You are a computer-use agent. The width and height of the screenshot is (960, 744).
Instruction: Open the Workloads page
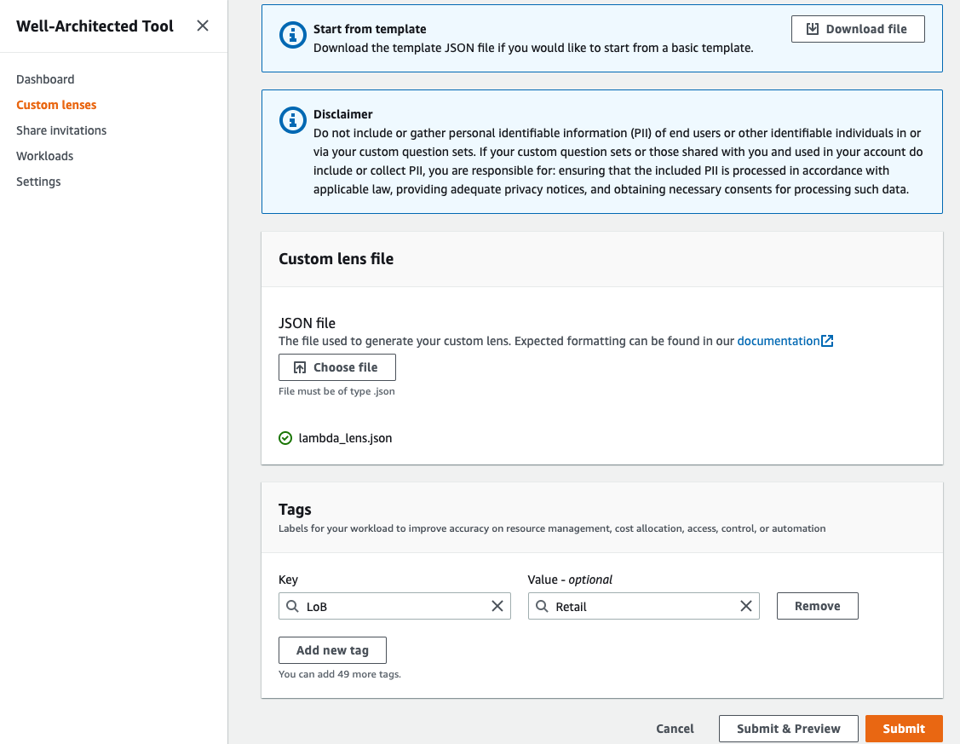click(44, 155)
